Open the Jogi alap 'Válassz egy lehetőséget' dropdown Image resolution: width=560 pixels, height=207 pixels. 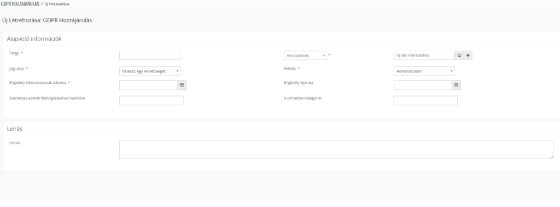(x=150, y=71)
